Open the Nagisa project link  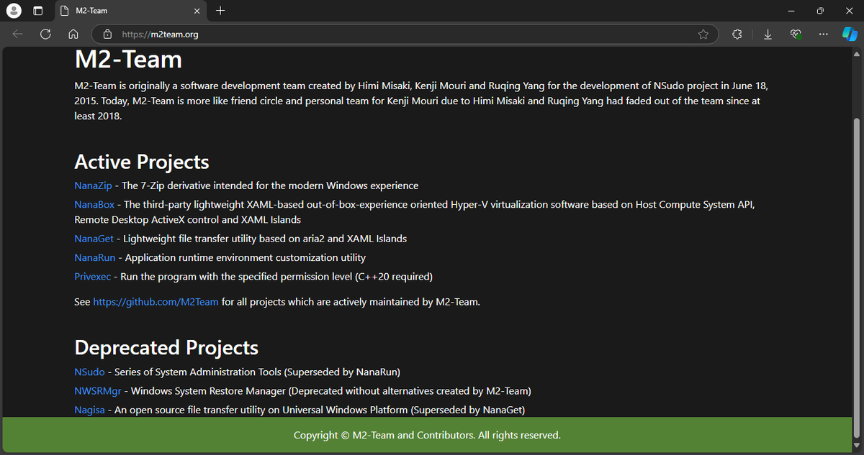coord(89,410)
